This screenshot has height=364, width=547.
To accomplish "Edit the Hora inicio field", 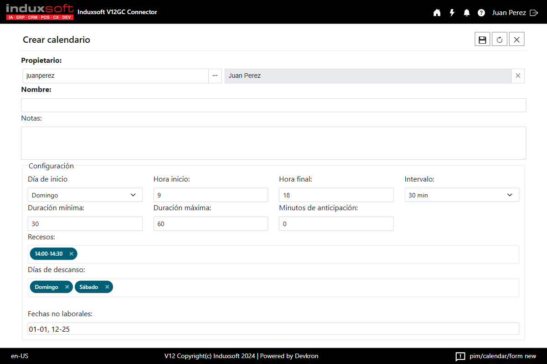I will [211, 195].
